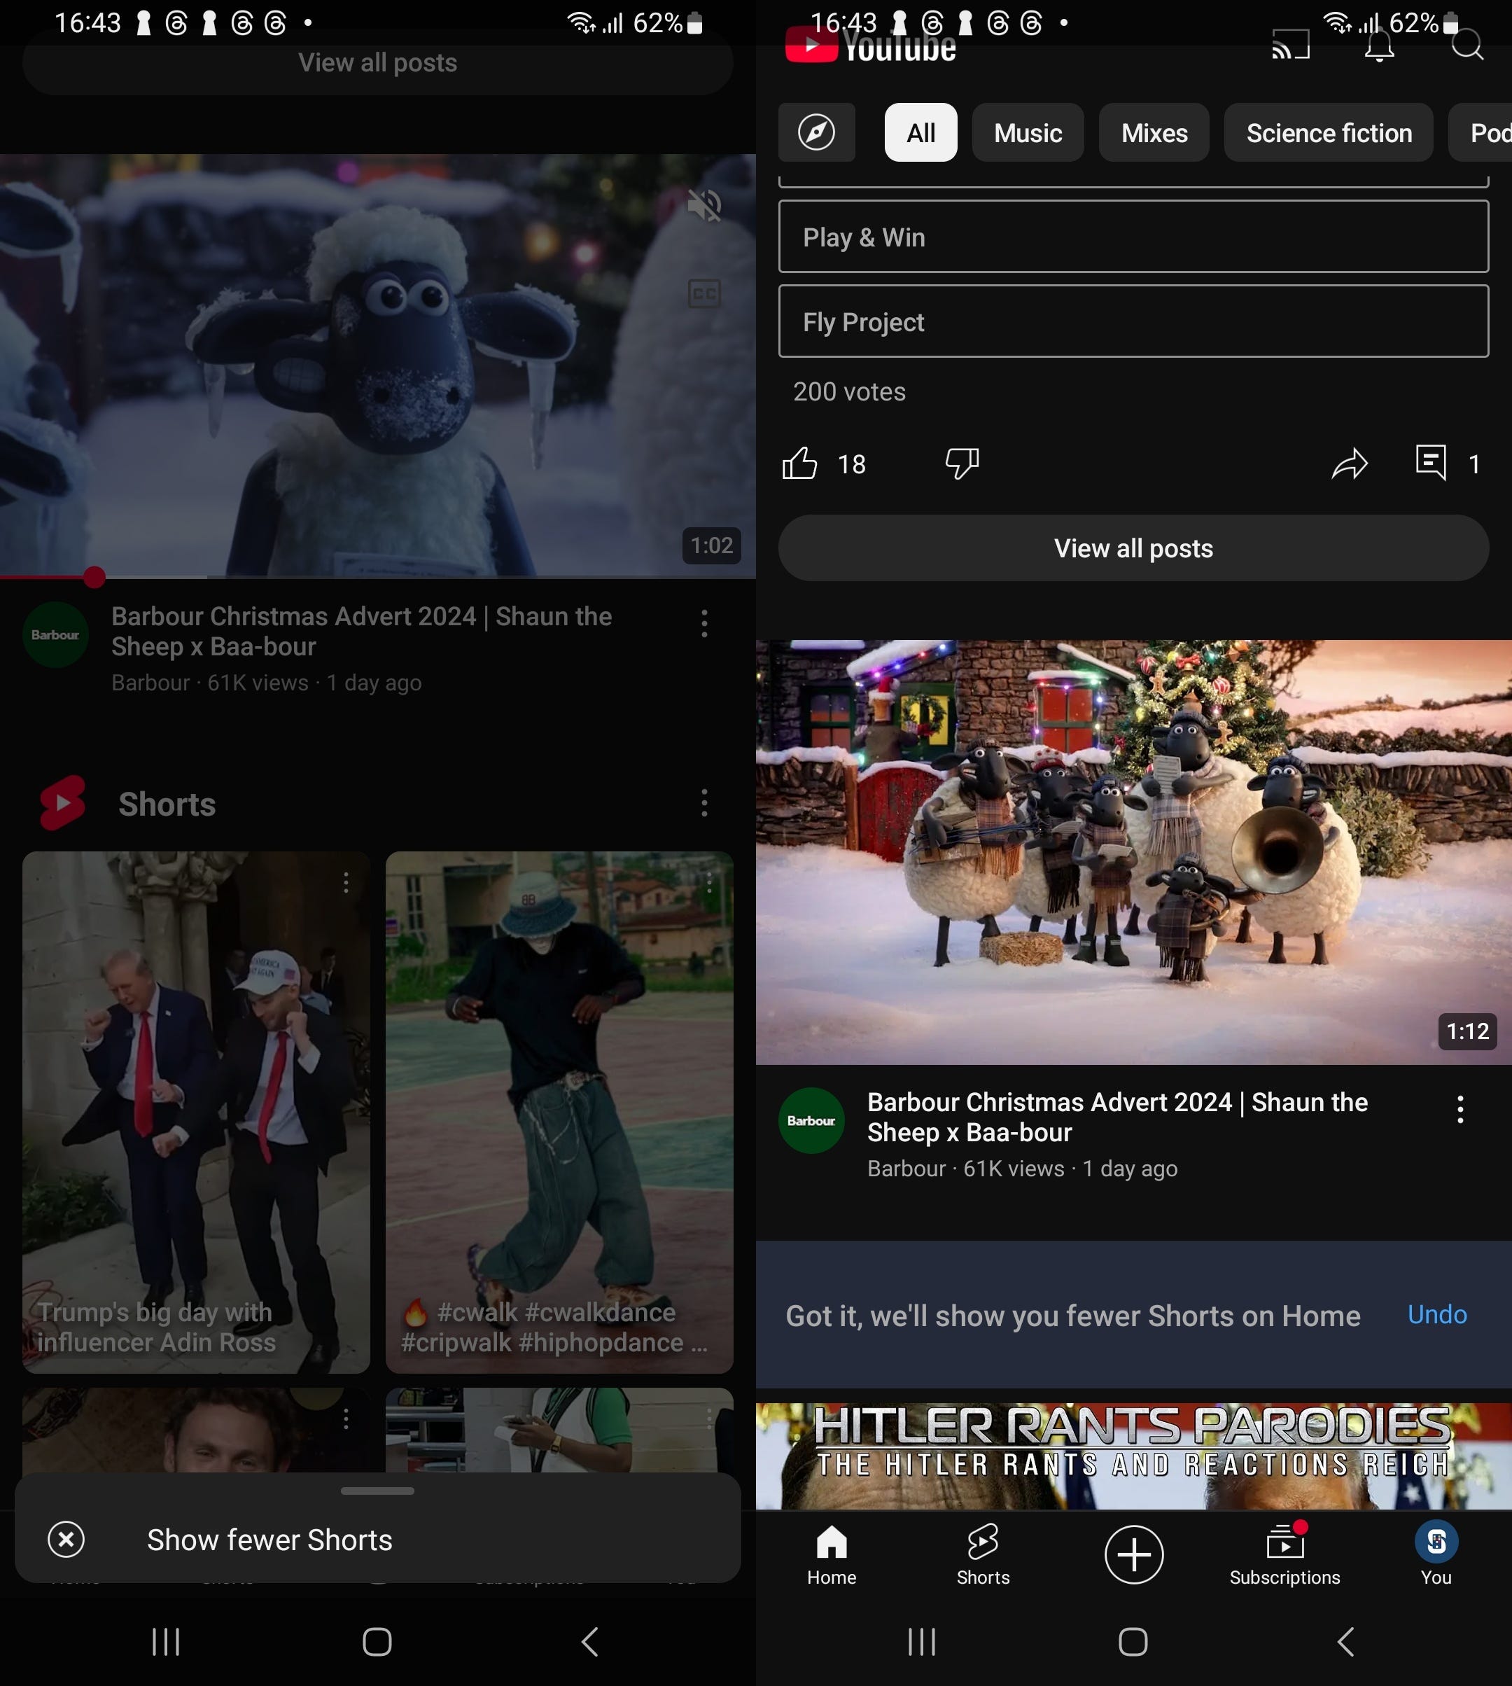
Task: Tap Barbour channel avatar on right screen
Action: pos(812,1120)
